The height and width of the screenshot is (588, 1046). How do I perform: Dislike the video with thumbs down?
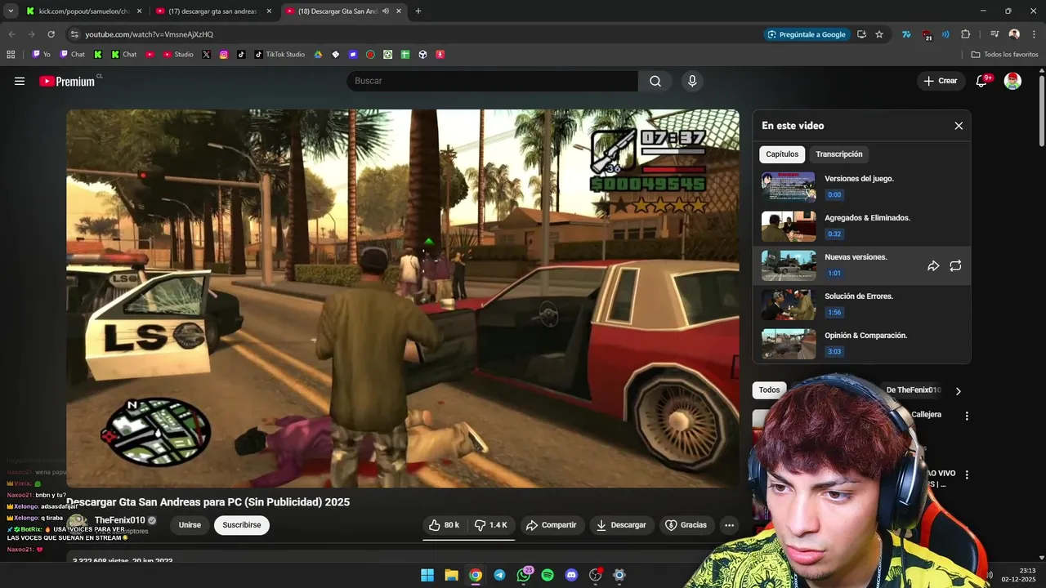[x=491, y=525]
